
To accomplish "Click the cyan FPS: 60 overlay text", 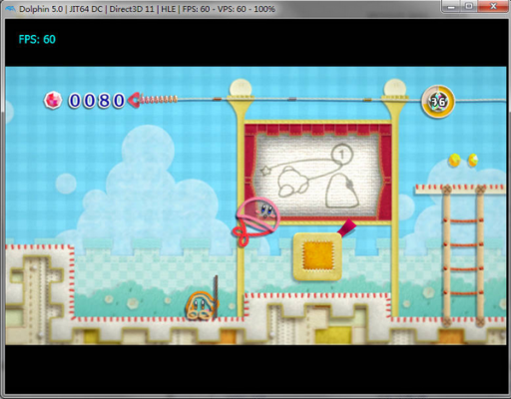I will pos(37,40).
